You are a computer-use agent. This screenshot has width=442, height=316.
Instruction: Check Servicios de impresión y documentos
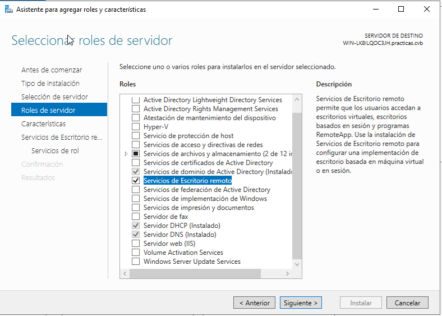136,208
